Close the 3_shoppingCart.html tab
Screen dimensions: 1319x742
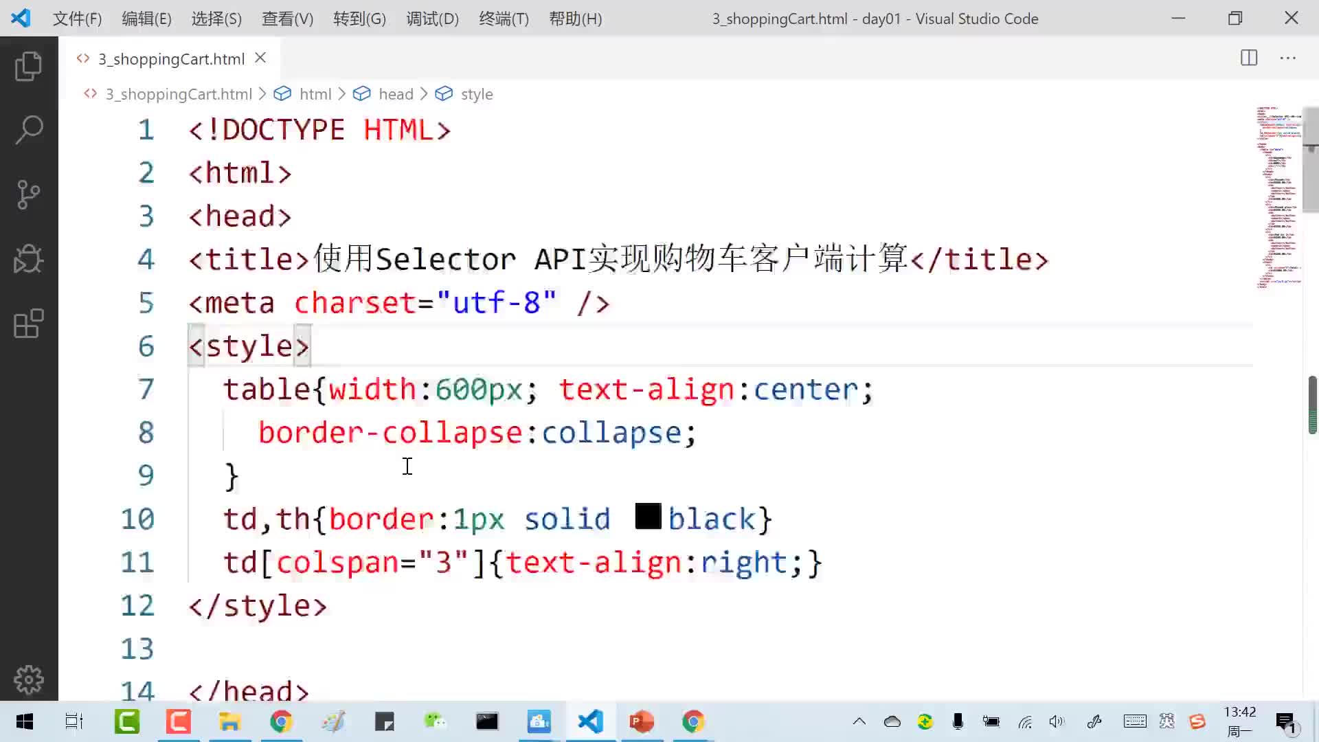[260, 58]
